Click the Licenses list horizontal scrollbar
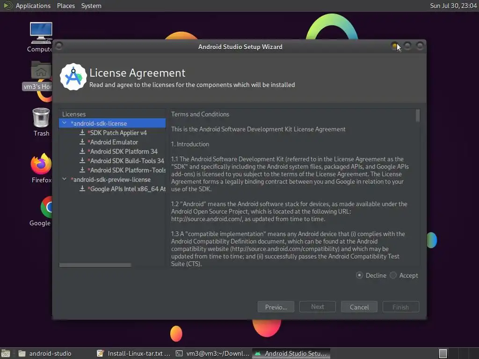The image size is (479, 359). click(95, 265)
